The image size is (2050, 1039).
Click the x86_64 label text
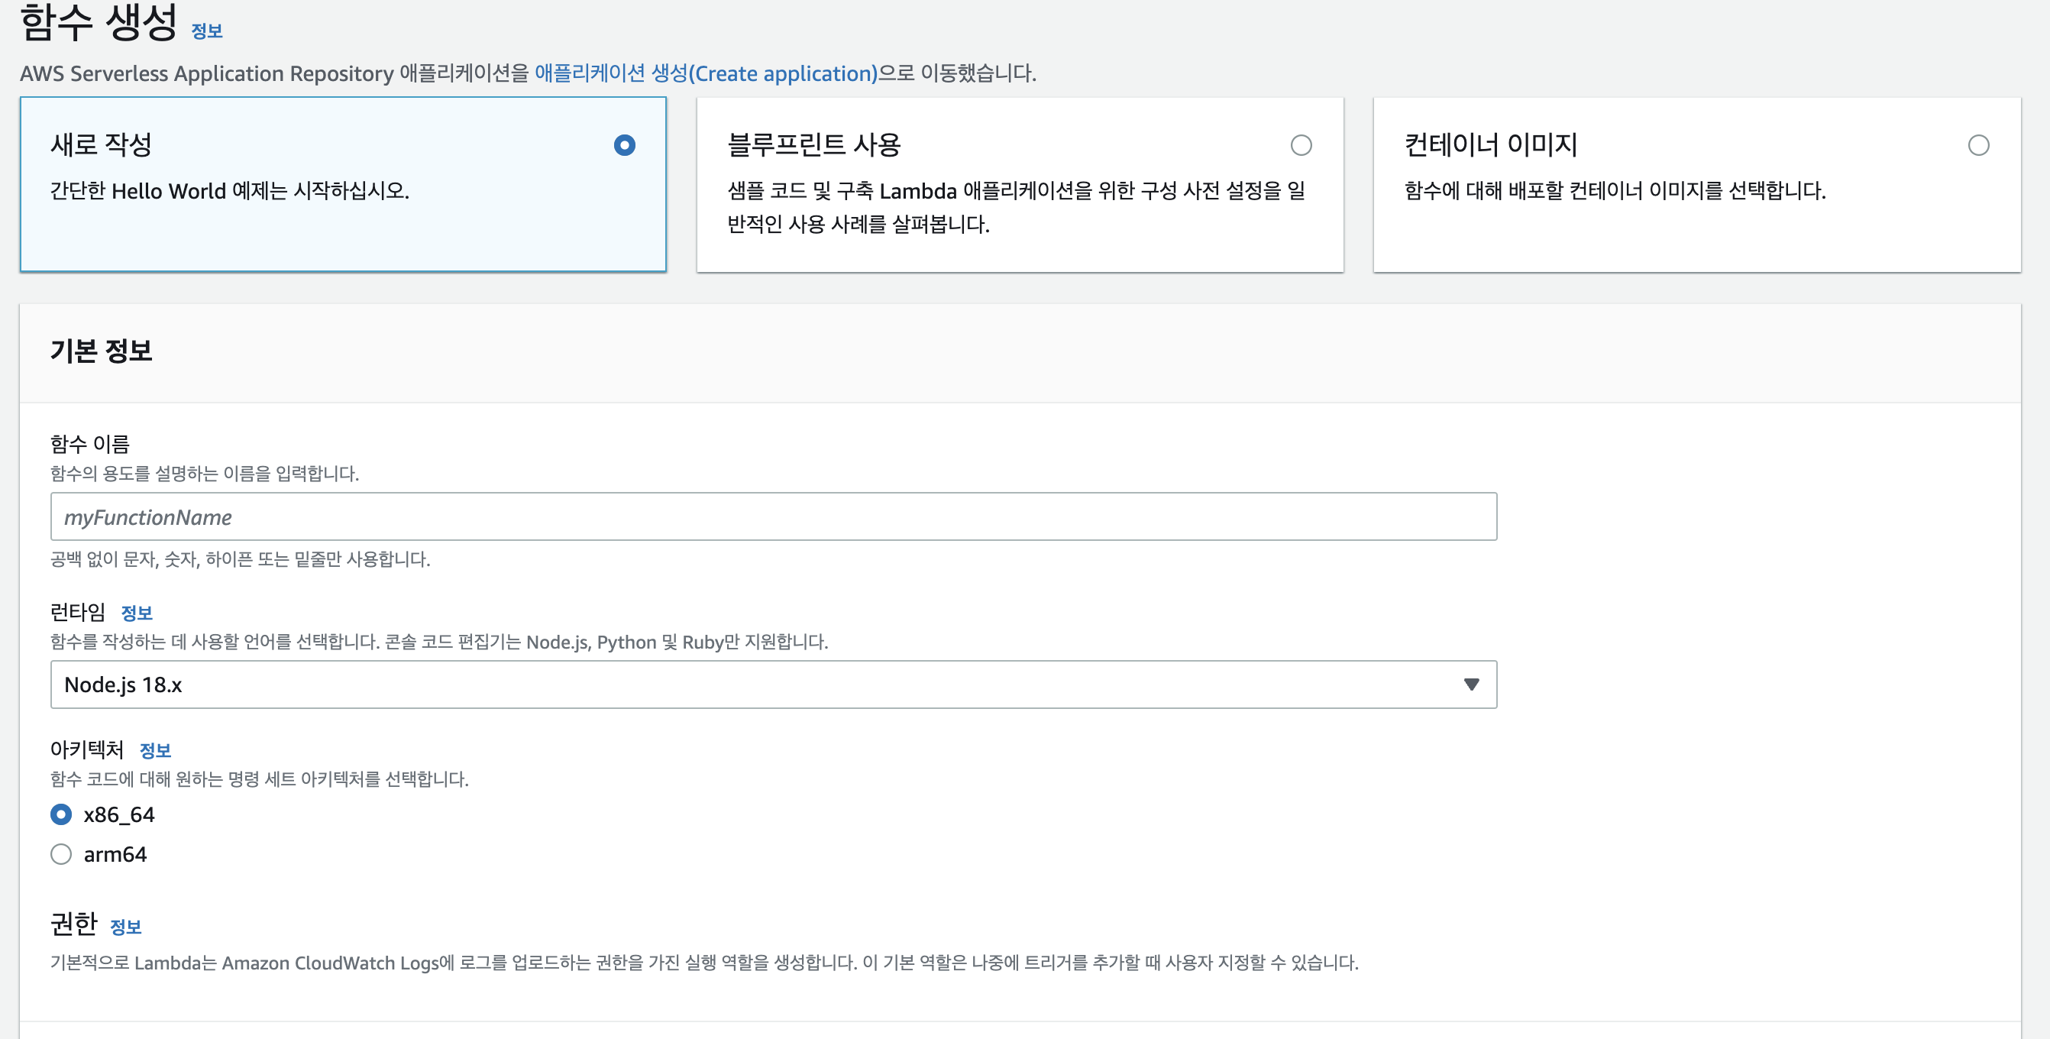pyautogui.click(x=119, y=814)
